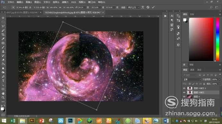Screen dimensions: 222x124
Task: Open the layer blend mode dropdown
Action: click(x=192, y=79)
